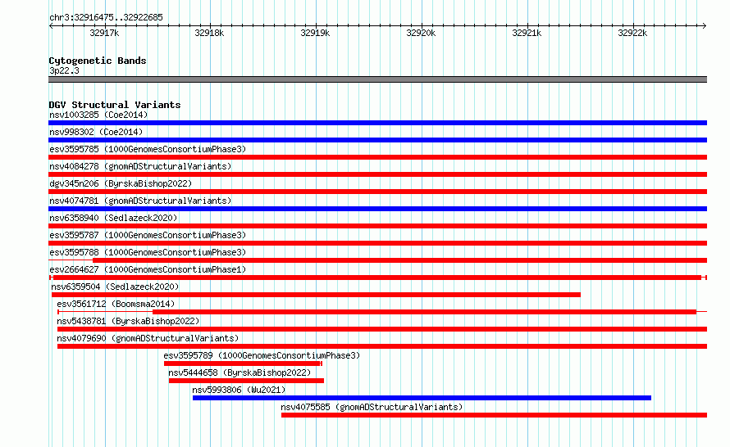Click the blue bar under nsv5993806
This screenshot has width=730, height=447.
click(x=422, y=398)
